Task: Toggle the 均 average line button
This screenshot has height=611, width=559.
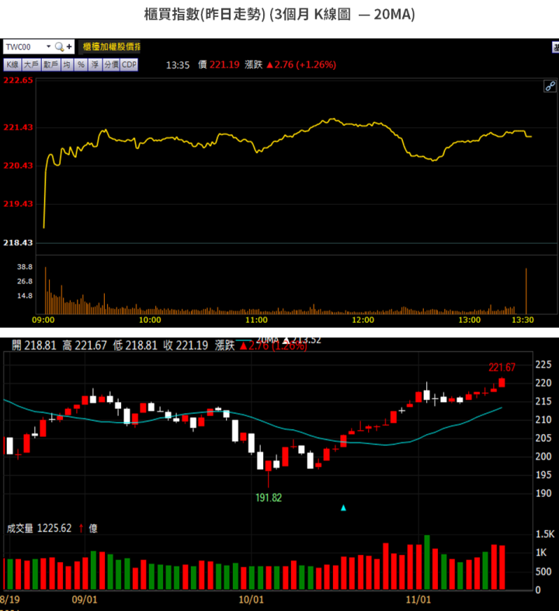Action: (67, 64)
